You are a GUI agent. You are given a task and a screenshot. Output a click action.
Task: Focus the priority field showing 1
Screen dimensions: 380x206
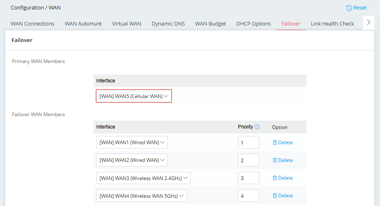249,143
